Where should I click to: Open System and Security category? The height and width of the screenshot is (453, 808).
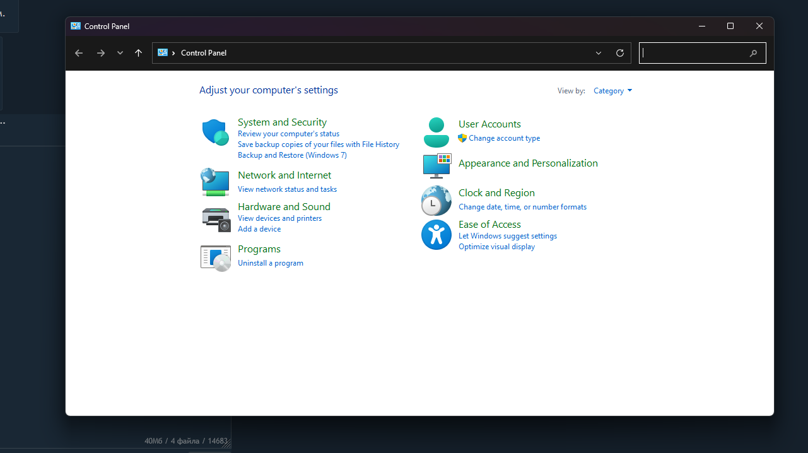[282, 122]
